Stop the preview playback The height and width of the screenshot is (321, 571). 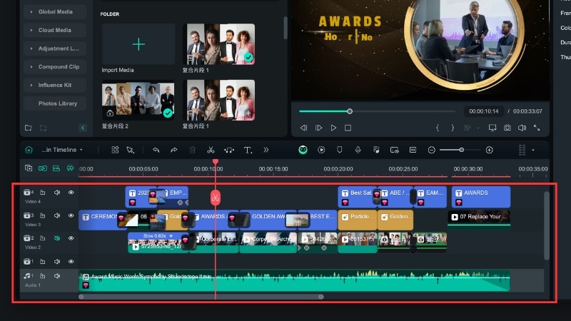tap(348, 128)
